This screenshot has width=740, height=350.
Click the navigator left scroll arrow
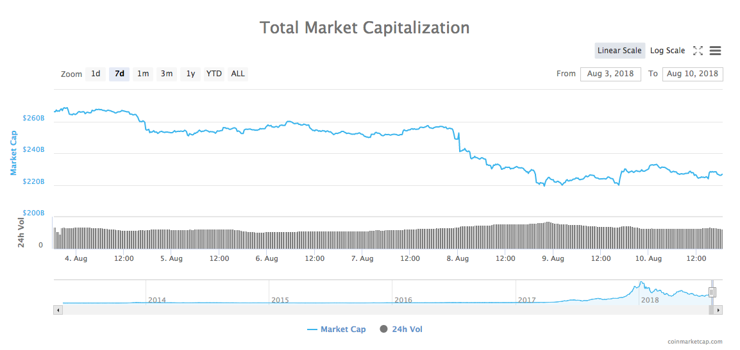[58, 310]
